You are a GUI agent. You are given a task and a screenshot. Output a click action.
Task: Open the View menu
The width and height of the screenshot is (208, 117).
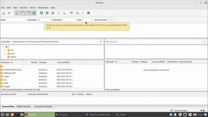15,8
